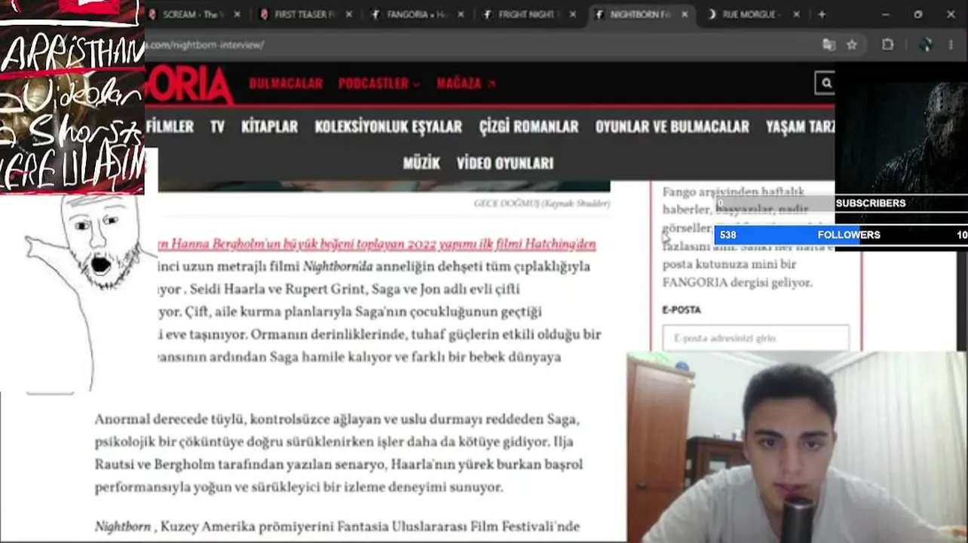Close the NIGHTBORN tab
The image size is (968, 543).
coord(685,14)
